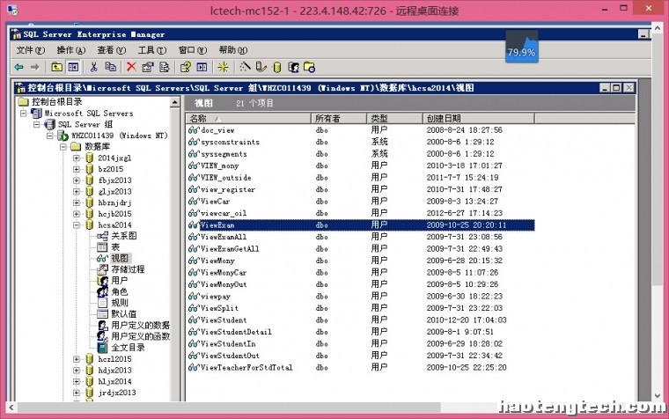Collapse the hcsa2014 database node
Image resolution: width=669 pixels, height=419 pixels.
point(77,224)
